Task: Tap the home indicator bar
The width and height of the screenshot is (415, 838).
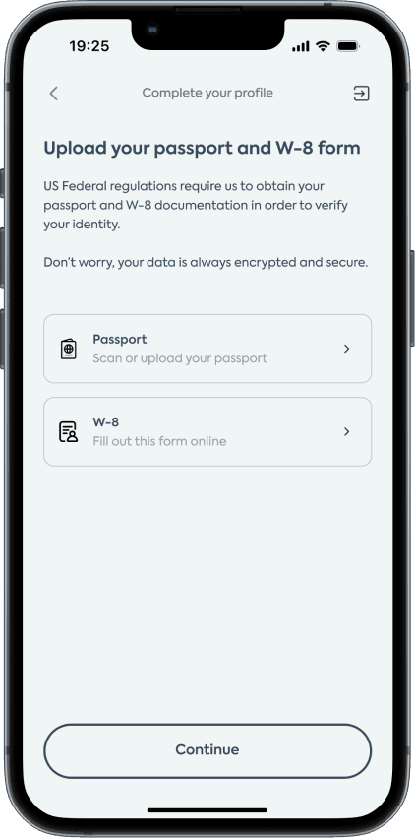Action: [207, 810]
